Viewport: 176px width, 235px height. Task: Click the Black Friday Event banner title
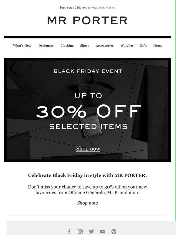[x=88, y=71]
